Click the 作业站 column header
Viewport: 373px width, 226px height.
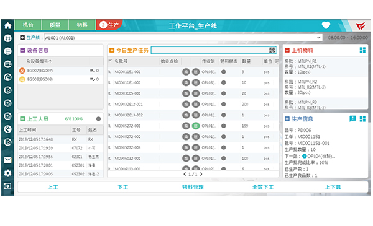click(208, 61)
